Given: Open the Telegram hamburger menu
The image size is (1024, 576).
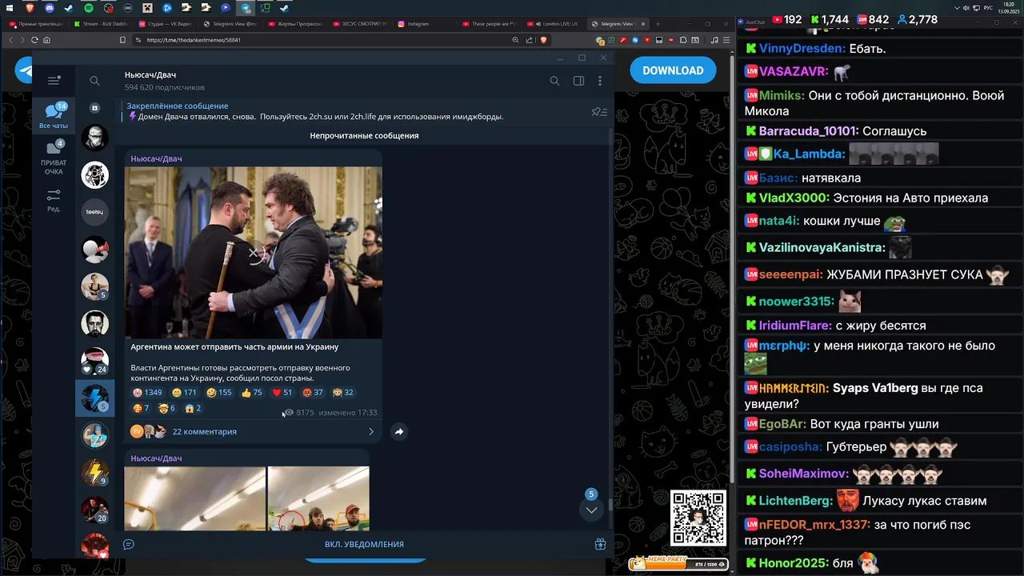Looking at the screenshot, I should [x=54, y=81].
